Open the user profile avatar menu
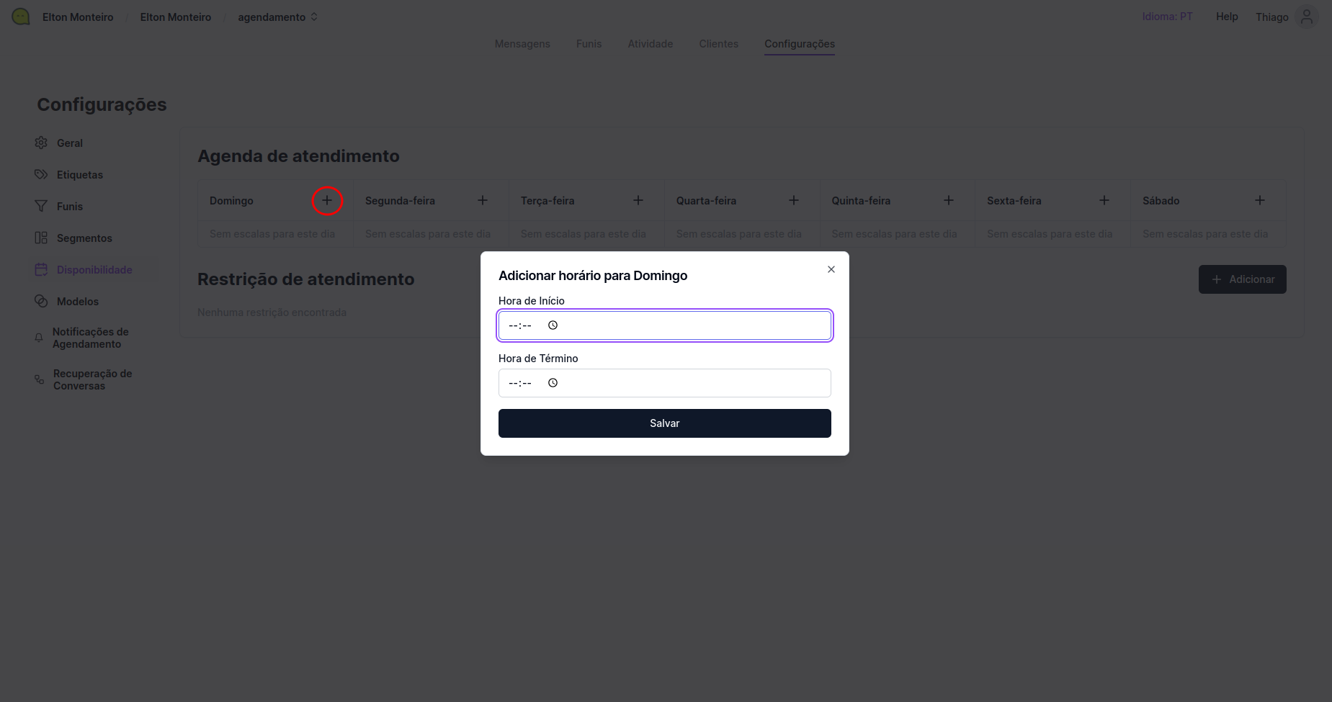The height and width of the screenshot is (702, 1332). coord(1307,17)
